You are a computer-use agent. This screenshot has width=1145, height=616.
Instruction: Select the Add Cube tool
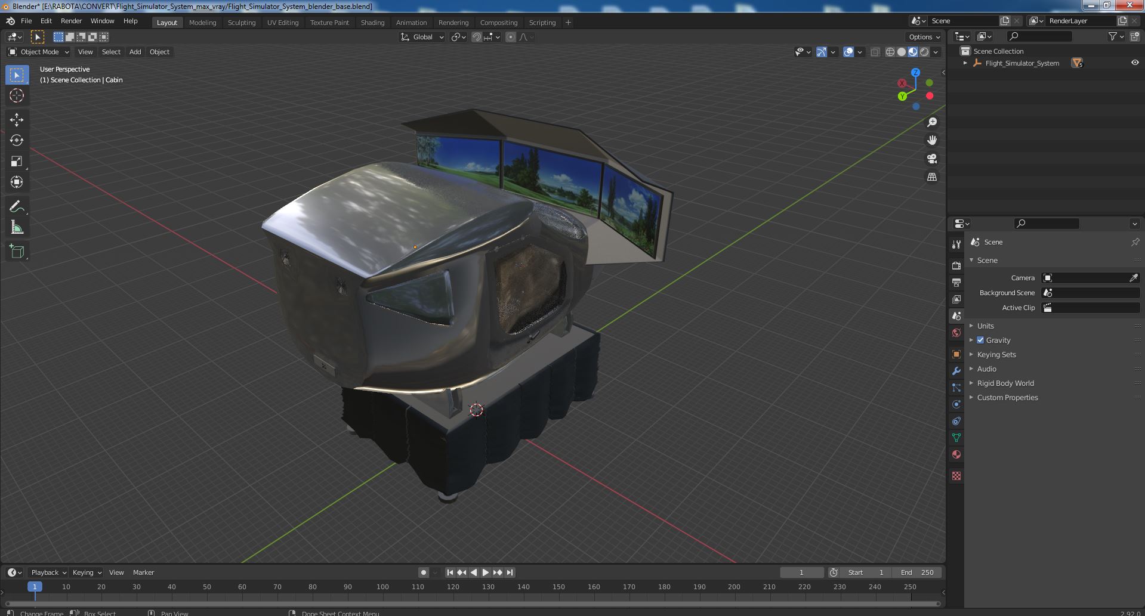[x=17, y=252]
